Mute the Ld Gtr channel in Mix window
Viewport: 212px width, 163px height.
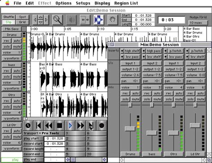(200, 99)
